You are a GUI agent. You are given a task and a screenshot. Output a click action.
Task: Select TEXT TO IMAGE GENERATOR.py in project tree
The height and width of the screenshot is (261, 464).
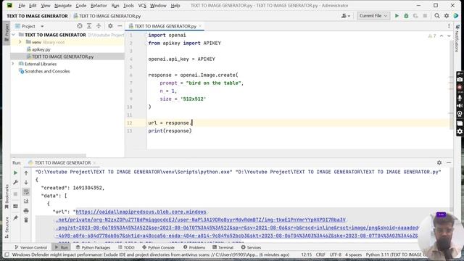63,57
